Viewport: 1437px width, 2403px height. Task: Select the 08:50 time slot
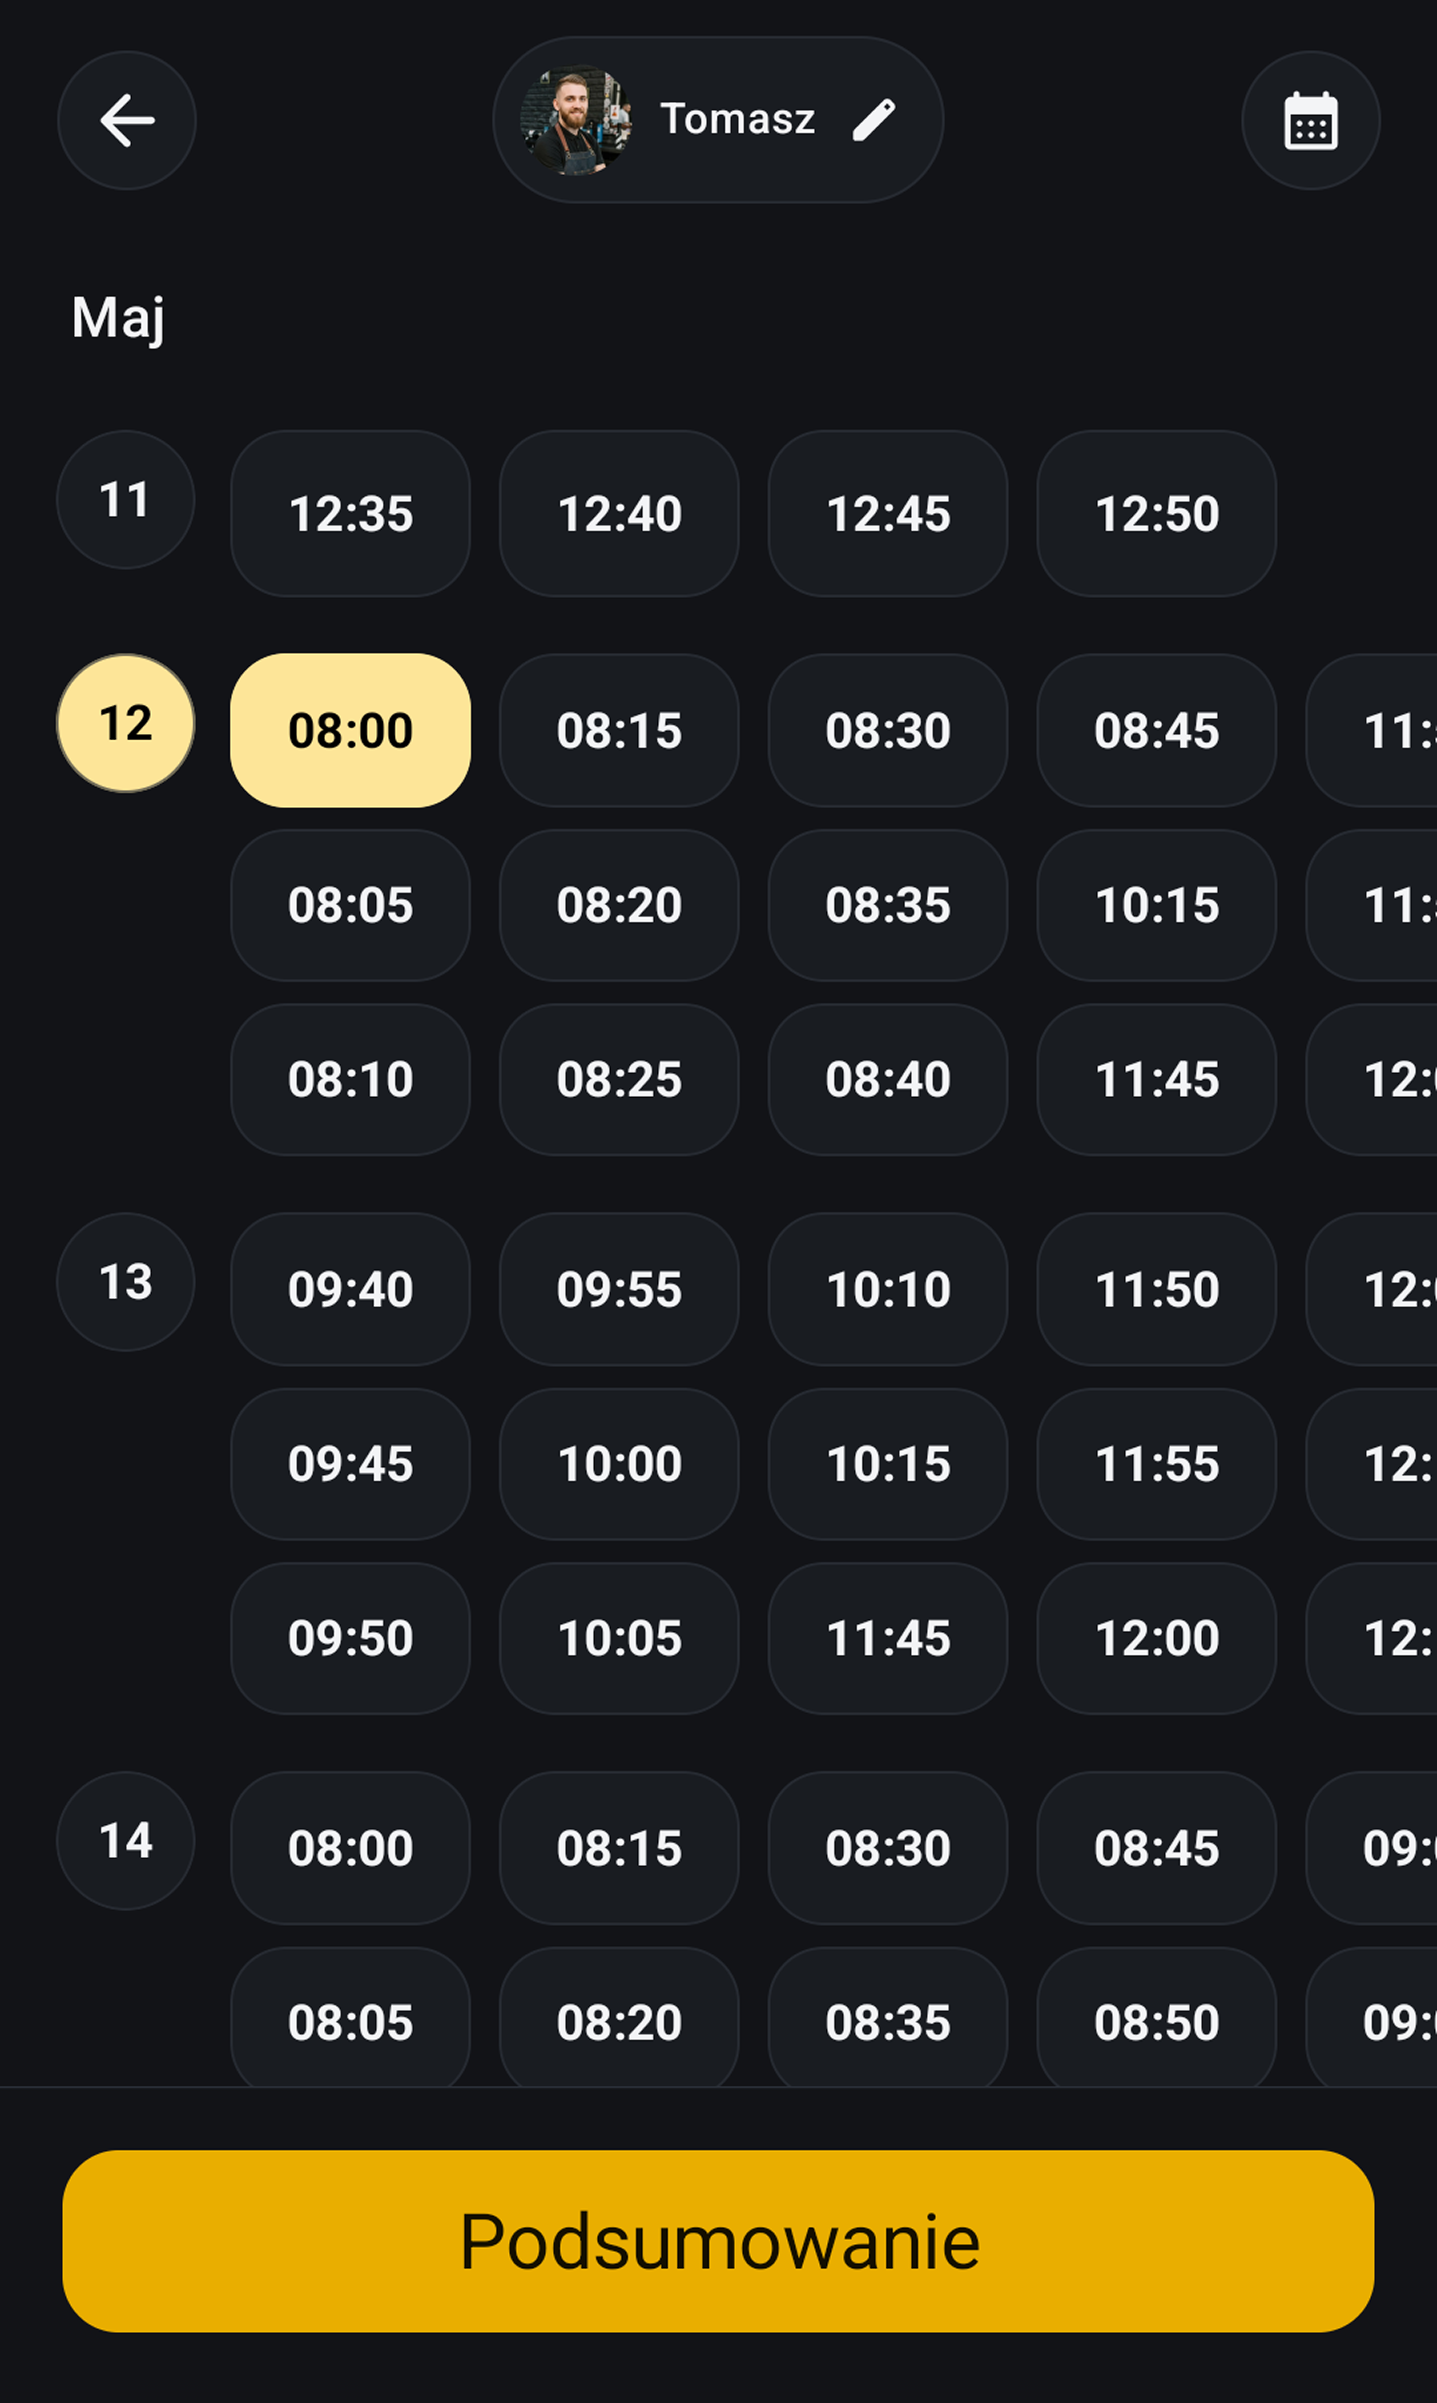coord(1156,2022)
